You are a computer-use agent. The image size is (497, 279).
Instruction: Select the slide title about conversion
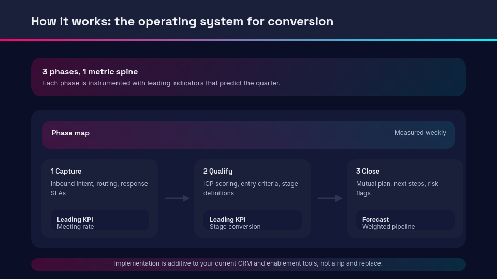tap(182, 21)
